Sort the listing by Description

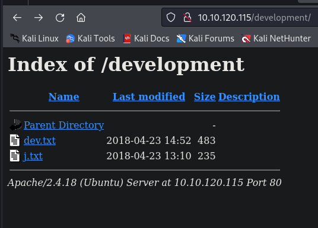[249, 97]
